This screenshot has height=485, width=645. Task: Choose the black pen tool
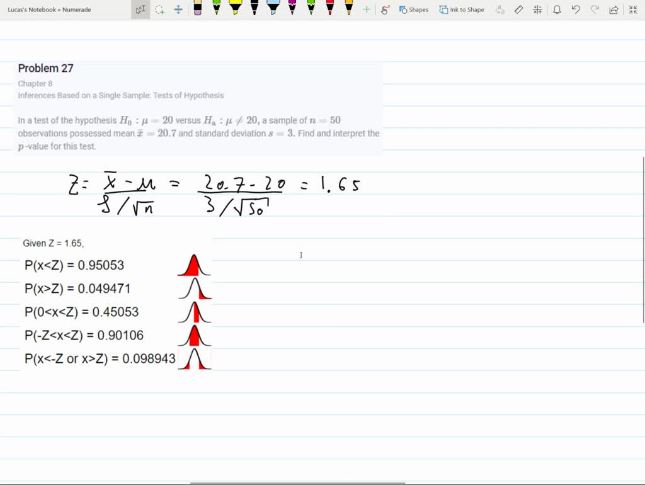pos(254,9)
